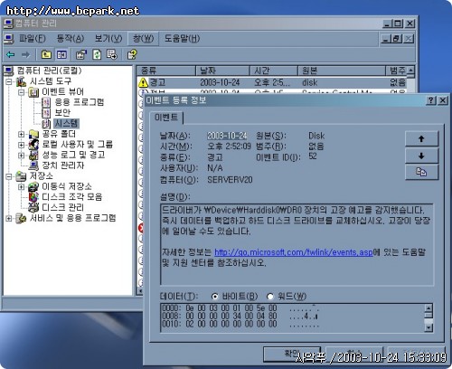Click the Refresh toolbar icon
This screenshot has height=369, width=452.
(97, 54)
